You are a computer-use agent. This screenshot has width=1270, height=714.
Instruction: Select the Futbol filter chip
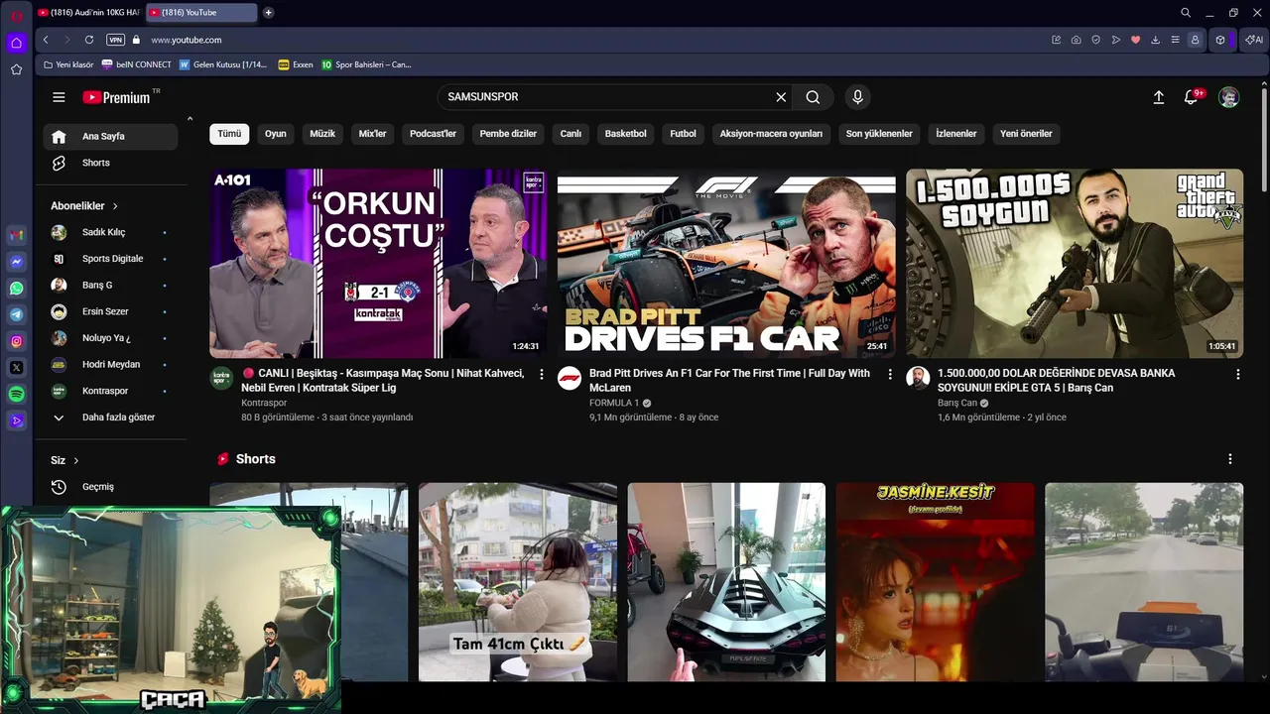click(683, 134)
